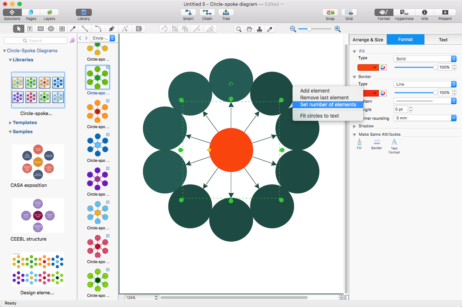The height and width of the screenshot is (307, 462).
Task: Toggle checkbox on orange circle-spoke thumbnail
Action: (x=108, y=101)
